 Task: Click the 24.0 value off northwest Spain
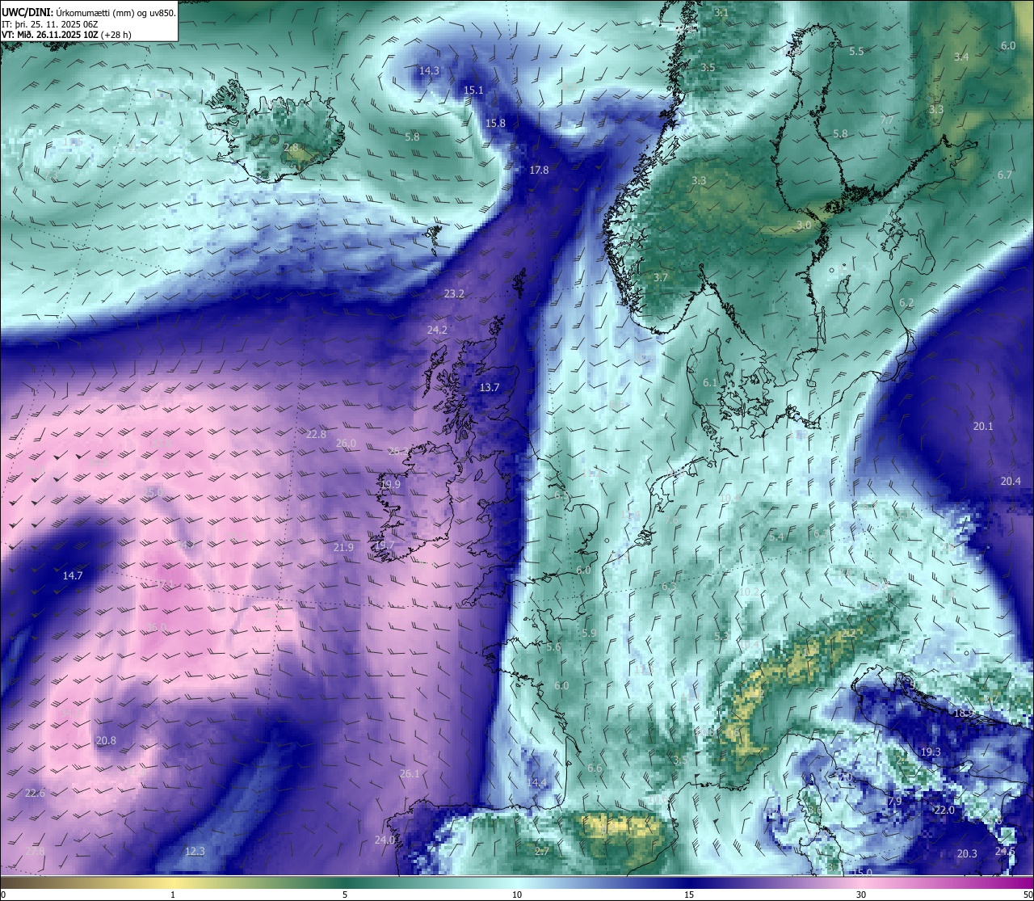tap(385, 840)
